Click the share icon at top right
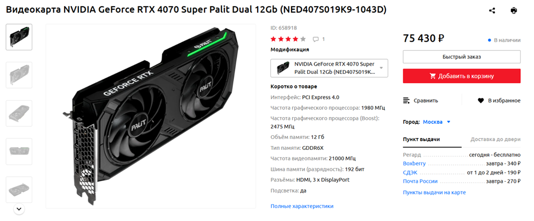The width and height of the screenshot is (534, 221). pyautogui.click(x=492, y=10)
